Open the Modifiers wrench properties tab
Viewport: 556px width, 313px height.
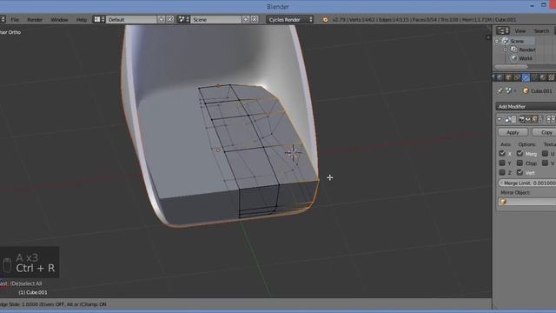(x=526, y=77)
